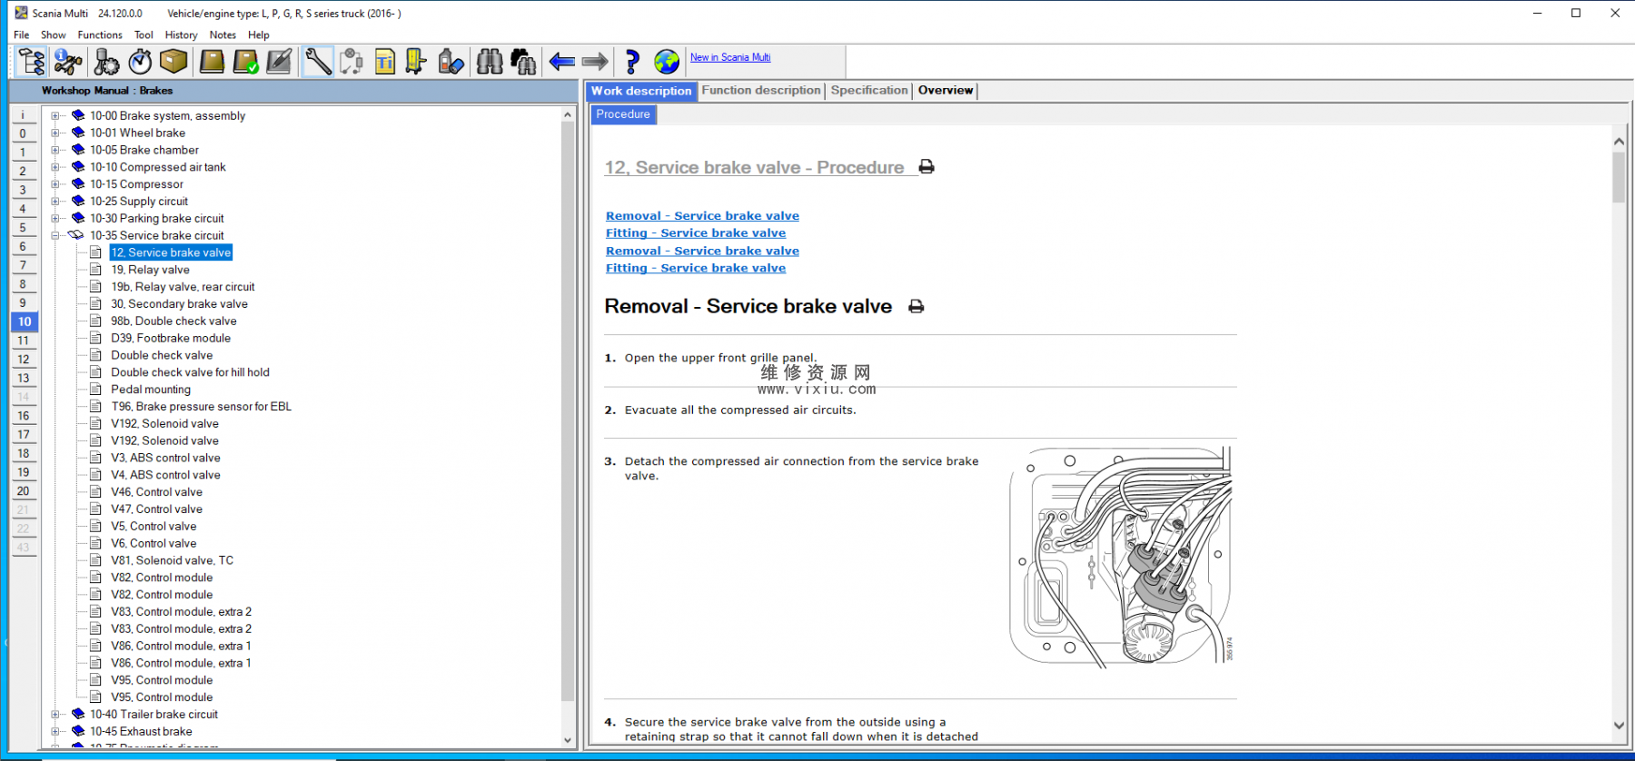1635x761 pixels.
Task: Select the piston and gear engine components icon
Action: [x=105, y=62]
